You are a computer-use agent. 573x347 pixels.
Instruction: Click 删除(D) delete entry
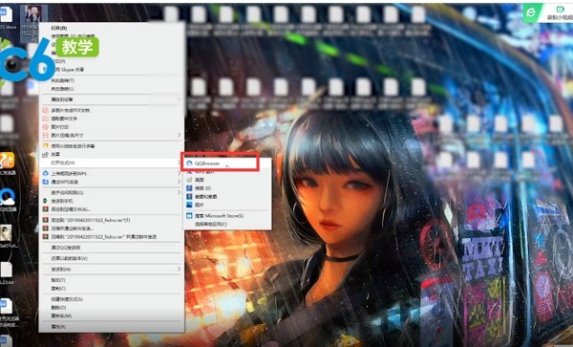point(58,308)
